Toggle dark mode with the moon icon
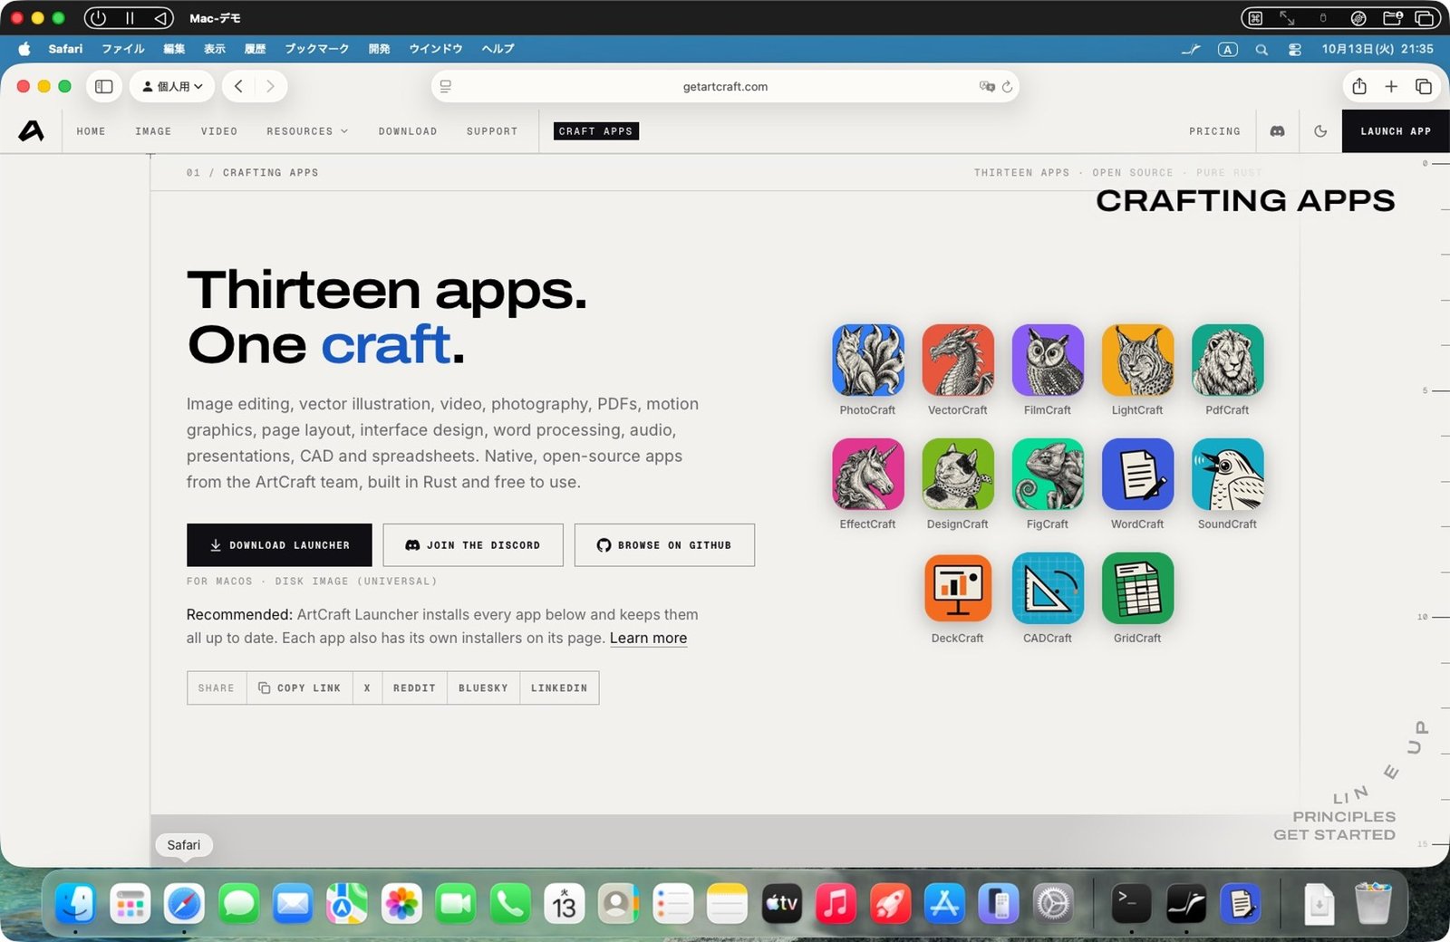The image size is (1450, 942). (x=1320, y=131)
